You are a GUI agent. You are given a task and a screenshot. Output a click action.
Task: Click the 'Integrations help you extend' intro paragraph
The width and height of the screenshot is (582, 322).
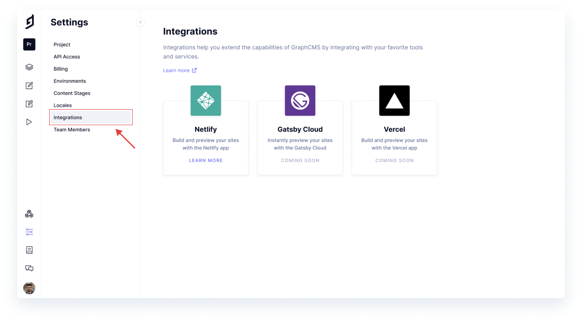pos(293,52)
